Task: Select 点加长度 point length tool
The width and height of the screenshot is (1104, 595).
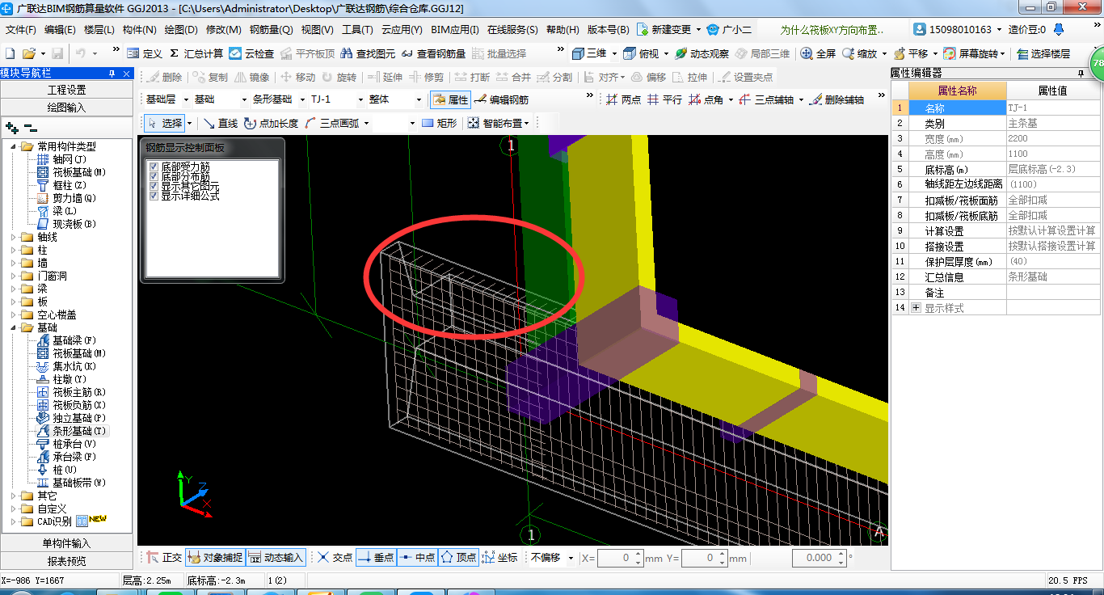Action: pos(271,123)
